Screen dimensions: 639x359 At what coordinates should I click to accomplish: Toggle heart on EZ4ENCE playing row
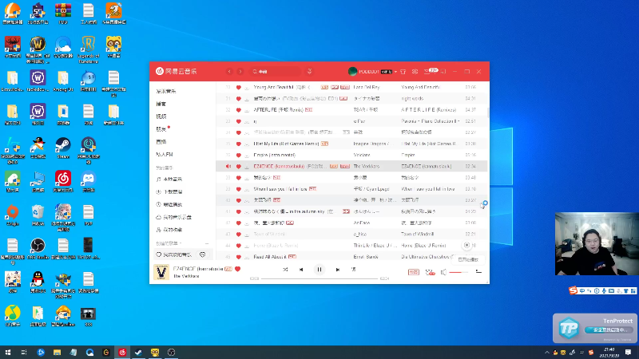coord(239,167)
